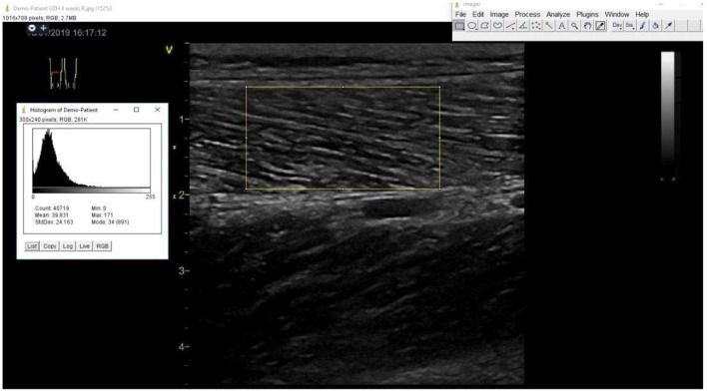Open the Dev developer tools dropdown
707x391 pixels.
(617, 26)
